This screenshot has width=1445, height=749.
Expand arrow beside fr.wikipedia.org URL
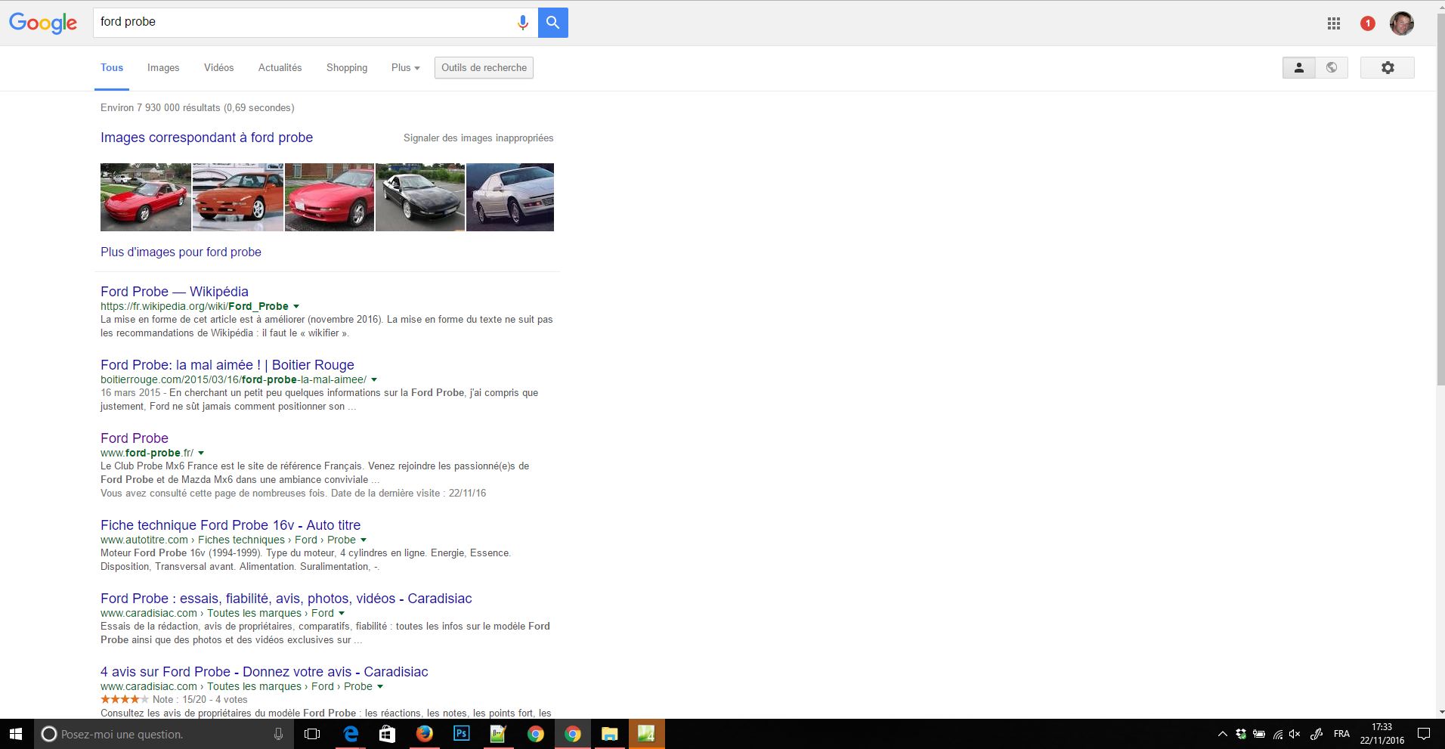296,306
